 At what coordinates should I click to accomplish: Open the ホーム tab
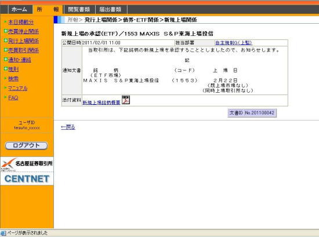click(x=19, y=9)
